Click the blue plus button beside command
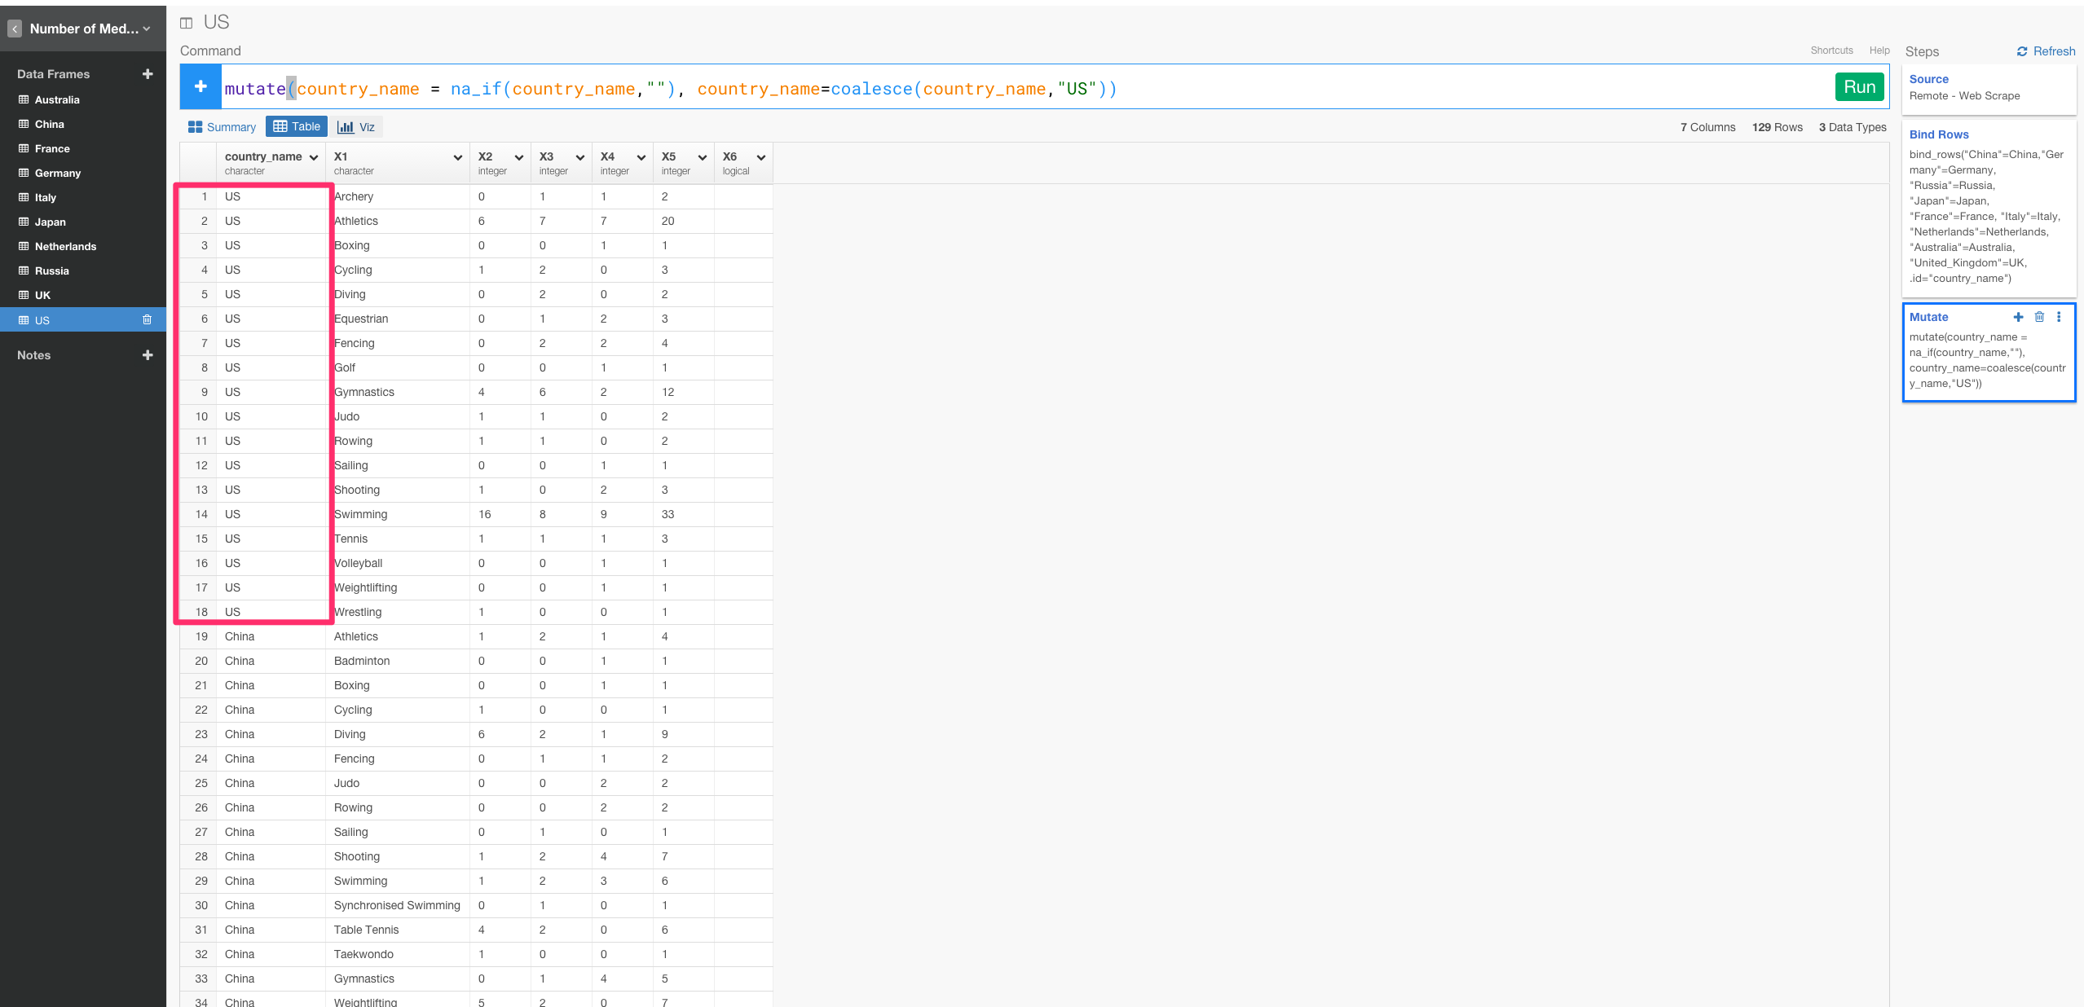 click(x=200, y=87)
